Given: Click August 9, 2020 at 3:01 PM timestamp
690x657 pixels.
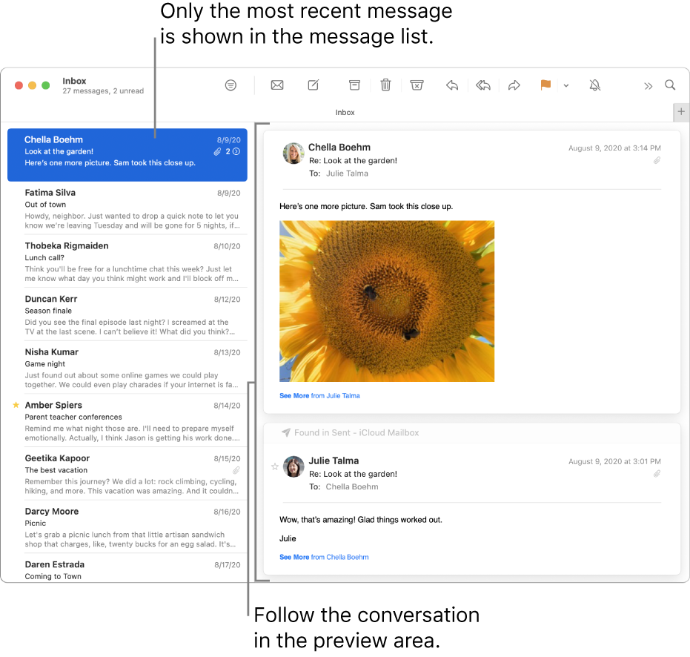Looking at the screenshot, I should [x=614, y=461].
